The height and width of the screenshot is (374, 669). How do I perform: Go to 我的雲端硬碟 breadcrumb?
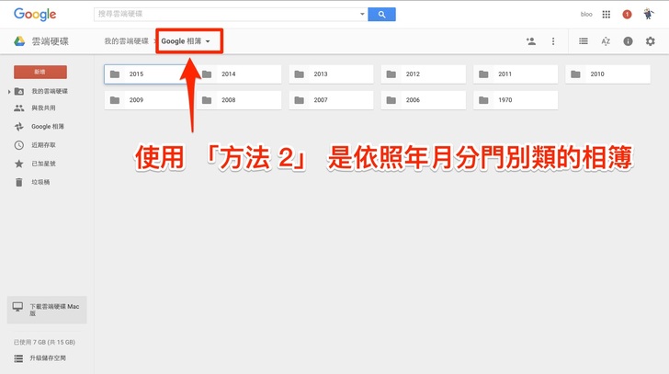point(126,41)
